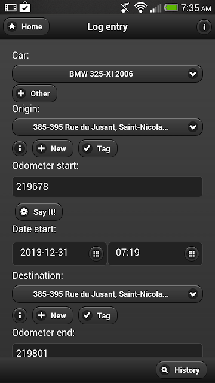Focus the Odometer start field 219678

click(x=107, y=187)
